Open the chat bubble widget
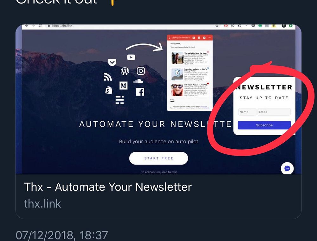The image size is (317, 241). [287, 168]
